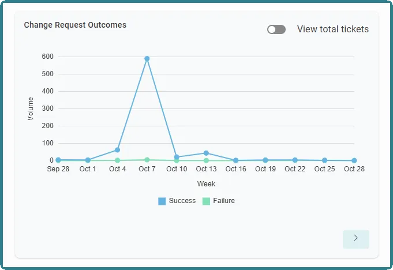Click the View total tickets label
Viewport: 393px width, 270px height.
(333, 29)
